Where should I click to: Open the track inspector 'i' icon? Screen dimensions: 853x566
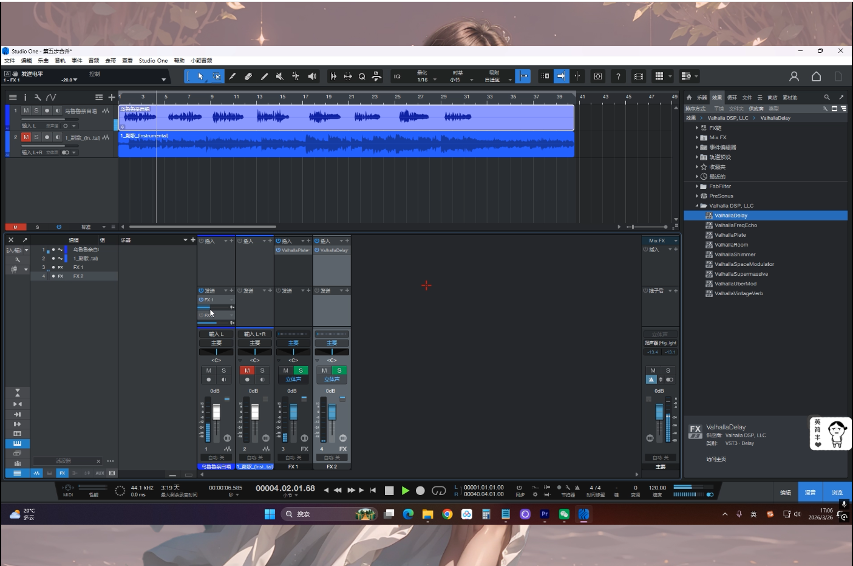click(x=25, y=97)
